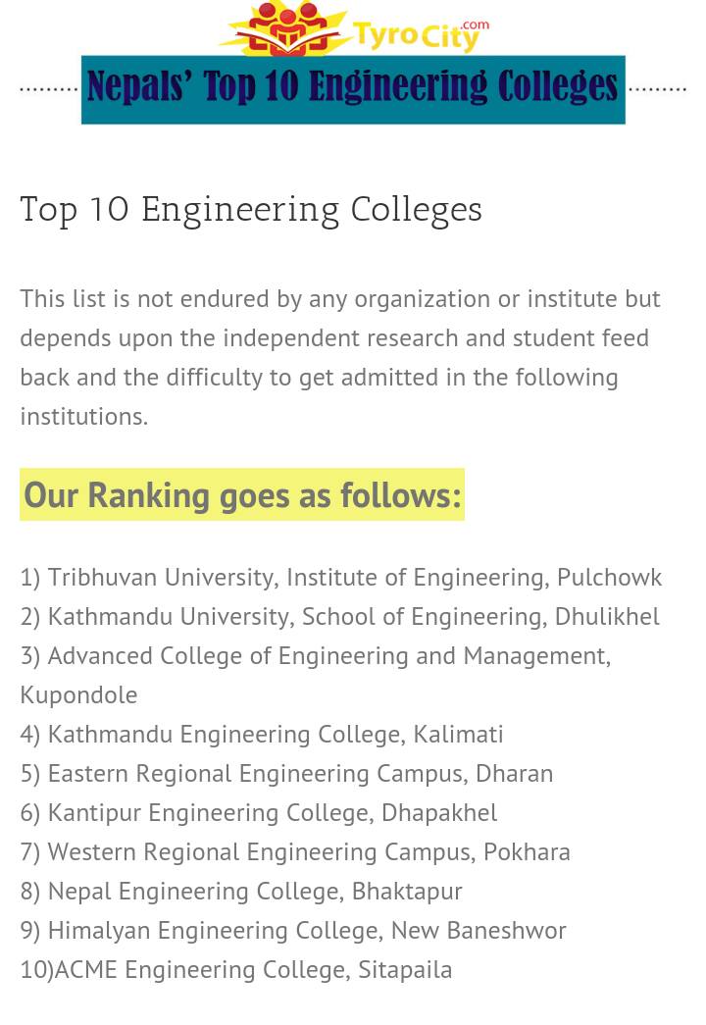Click the highlighted Our Ranking goes as follows heading
Screen dimensions: 706x1025
point(242,495)
